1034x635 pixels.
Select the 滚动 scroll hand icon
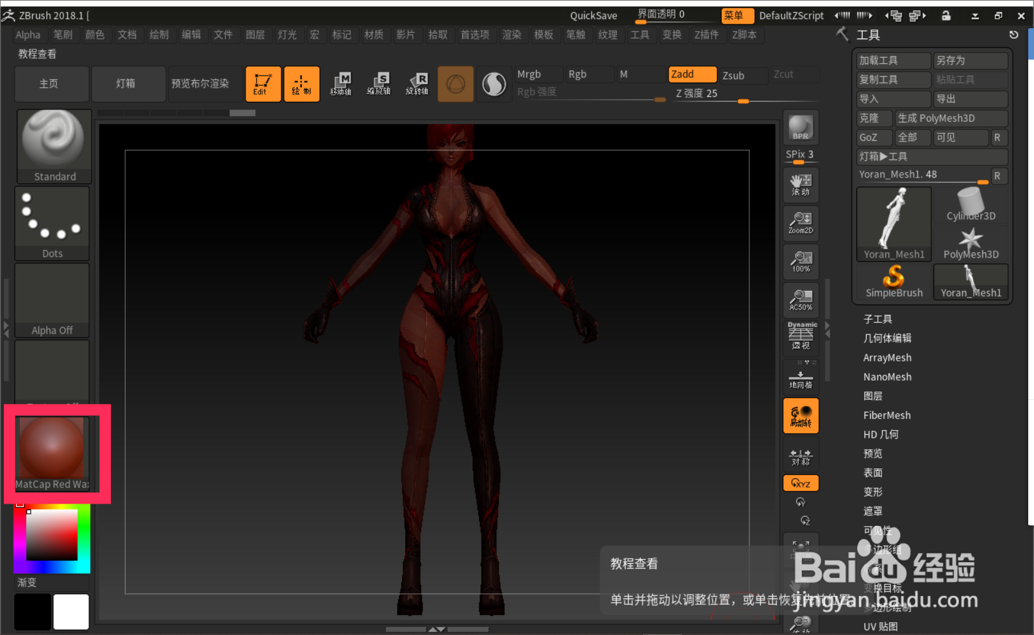[801, 185]
